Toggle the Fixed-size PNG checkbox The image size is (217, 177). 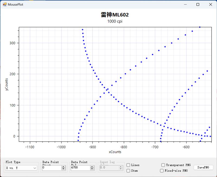tap(162, 171)
